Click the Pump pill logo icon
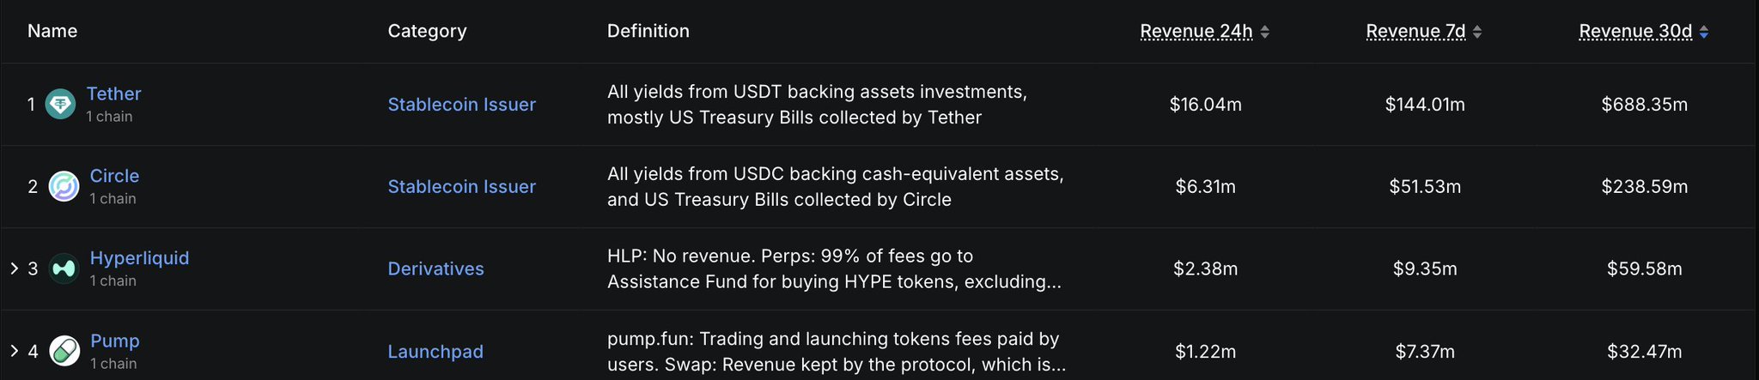Screen dimensions: 1759x380 (64, 351)
